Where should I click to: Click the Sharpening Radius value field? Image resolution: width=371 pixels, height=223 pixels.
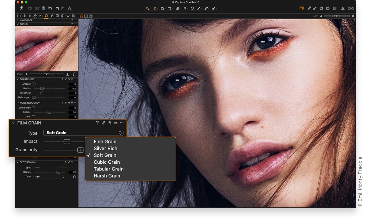73,89
